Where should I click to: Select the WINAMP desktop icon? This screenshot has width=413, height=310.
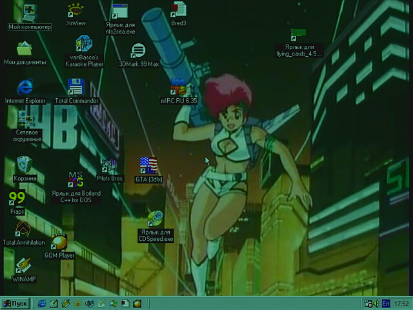23,265
